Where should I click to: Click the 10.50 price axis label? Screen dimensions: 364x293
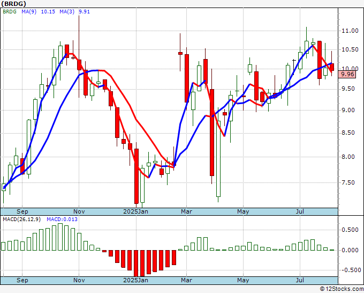[x=350, y=49]
